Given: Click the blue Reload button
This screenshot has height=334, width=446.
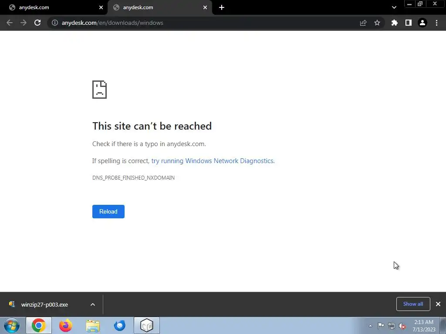Looking at the screenshot, I should coord(108,212).
